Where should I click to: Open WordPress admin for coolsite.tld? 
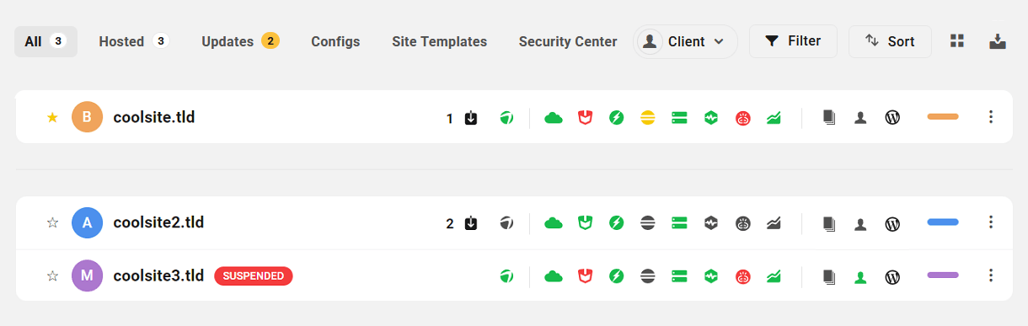pyautogui.click(x=892, y=118)
